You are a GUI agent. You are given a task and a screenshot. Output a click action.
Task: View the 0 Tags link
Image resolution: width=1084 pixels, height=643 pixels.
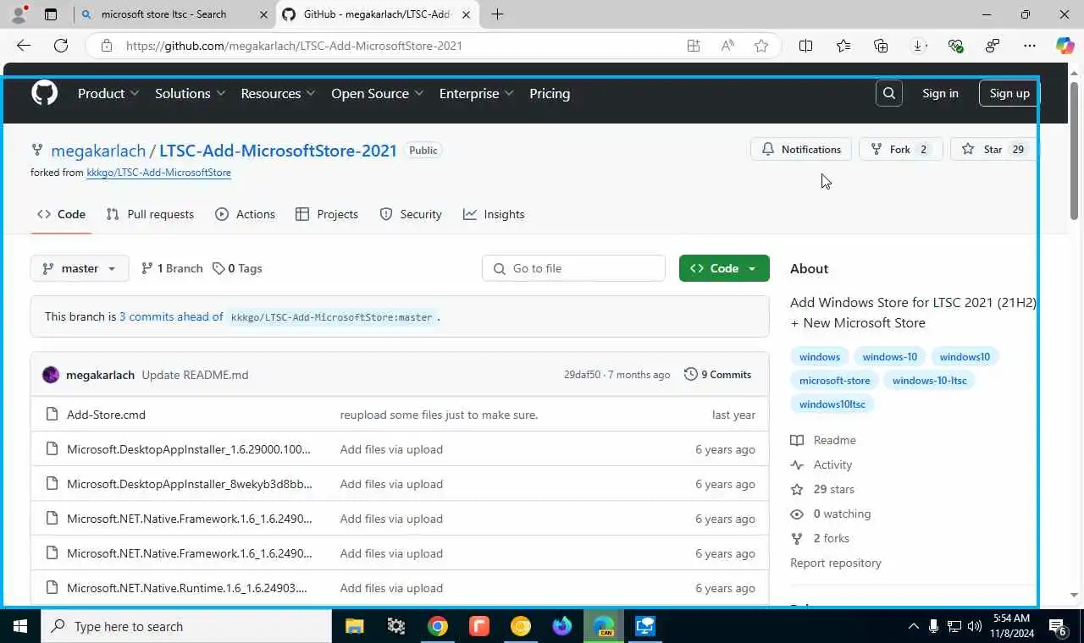[x=237, y=268]
